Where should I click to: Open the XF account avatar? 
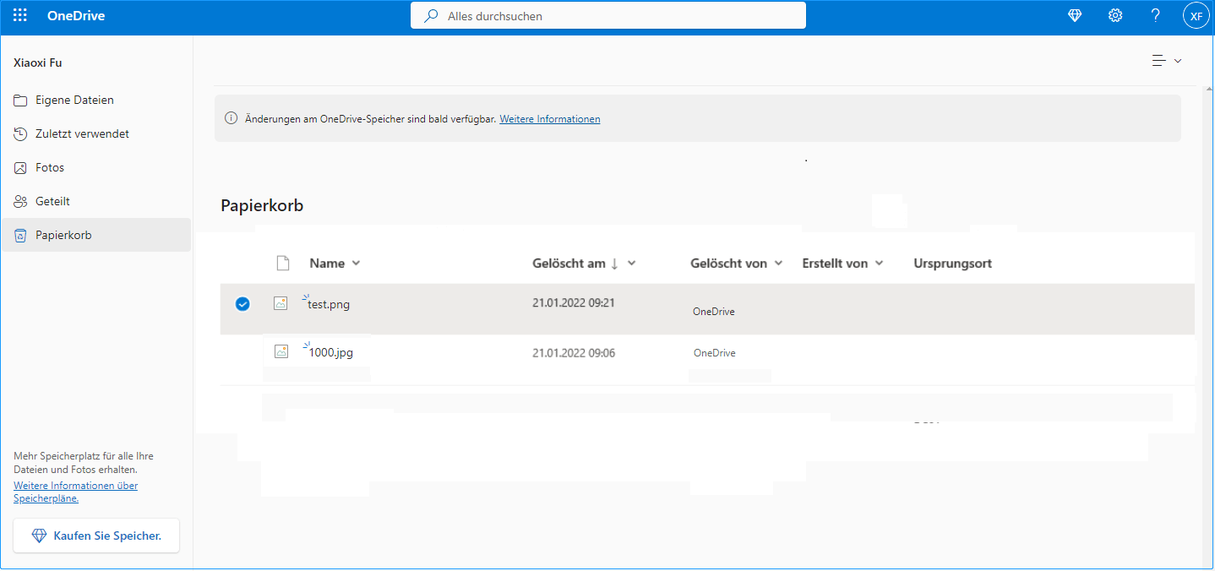pos(1196,15)
